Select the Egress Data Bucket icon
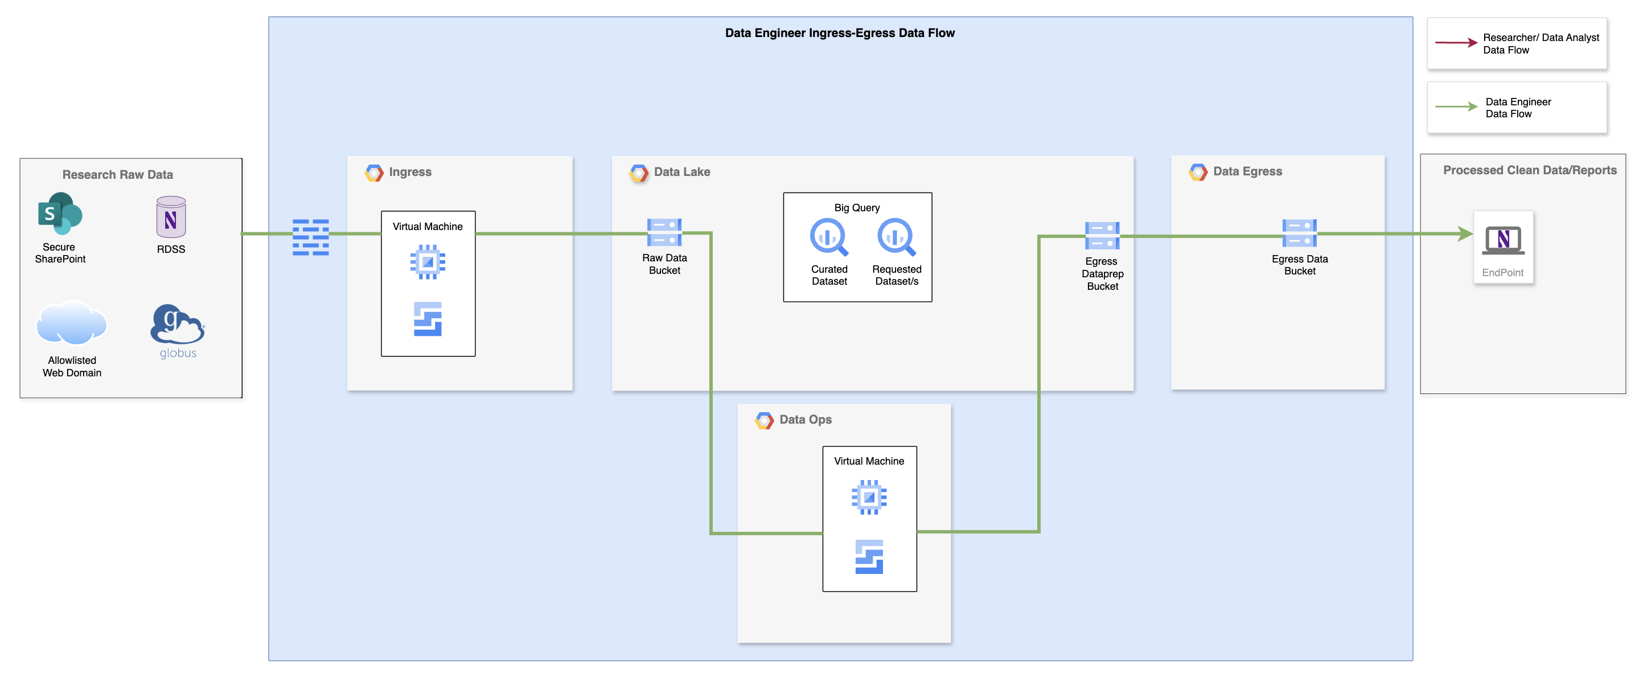The width and height of the screenshot is (1635, 673). coord(1299,233)
